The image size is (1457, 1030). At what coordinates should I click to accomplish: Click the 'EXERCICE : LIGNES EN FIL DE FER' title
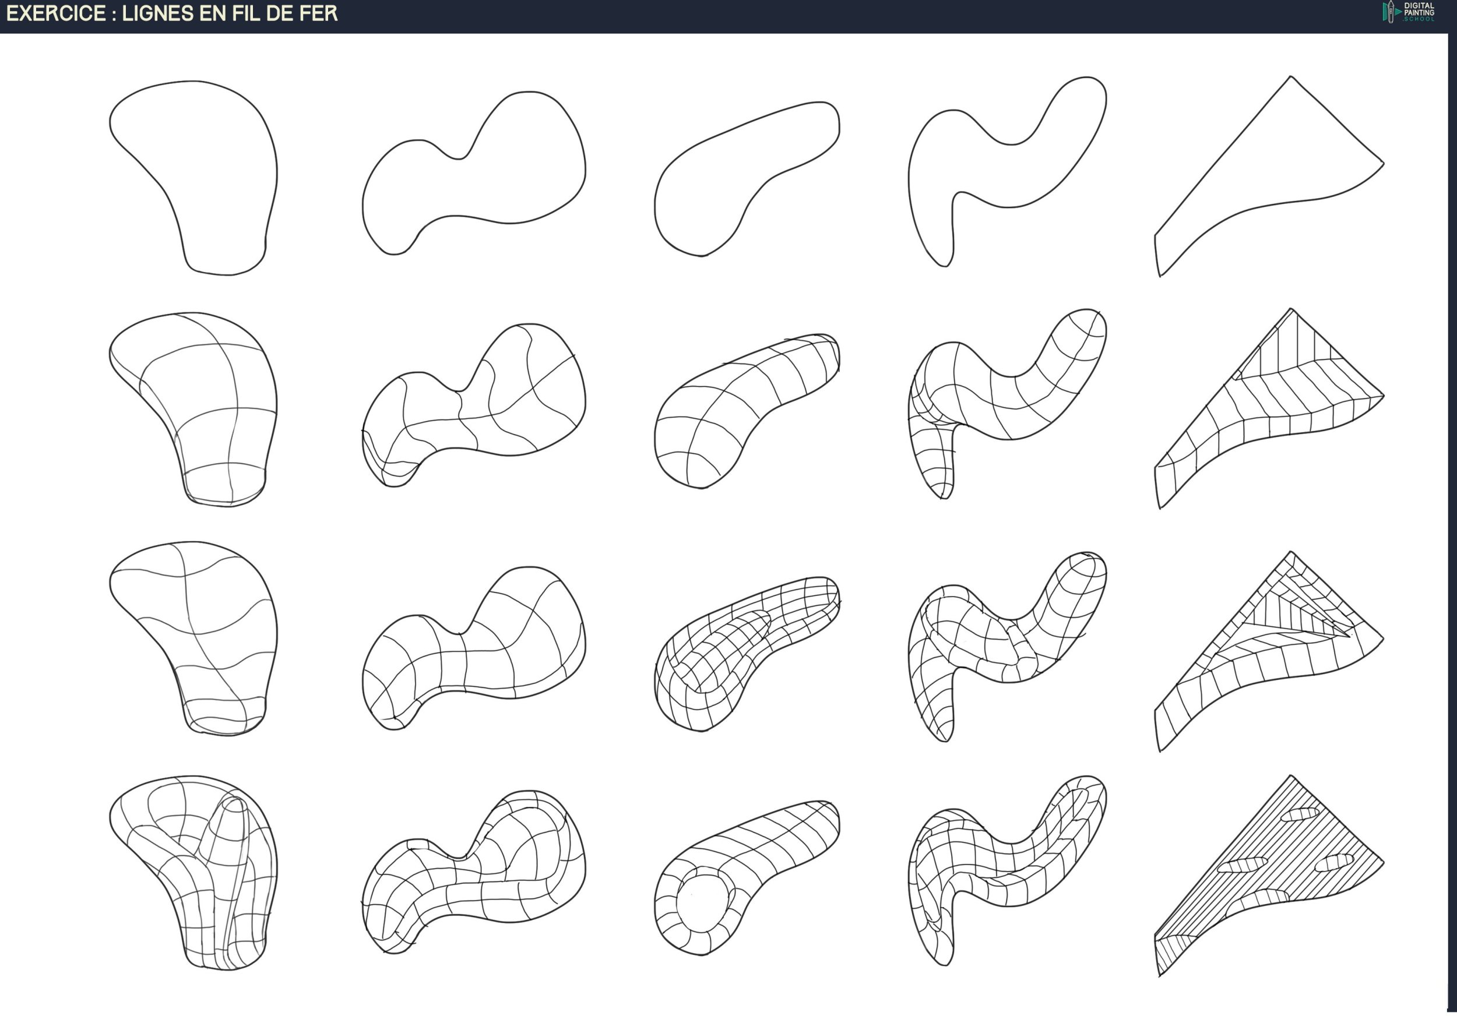click(x=172, y=13)
